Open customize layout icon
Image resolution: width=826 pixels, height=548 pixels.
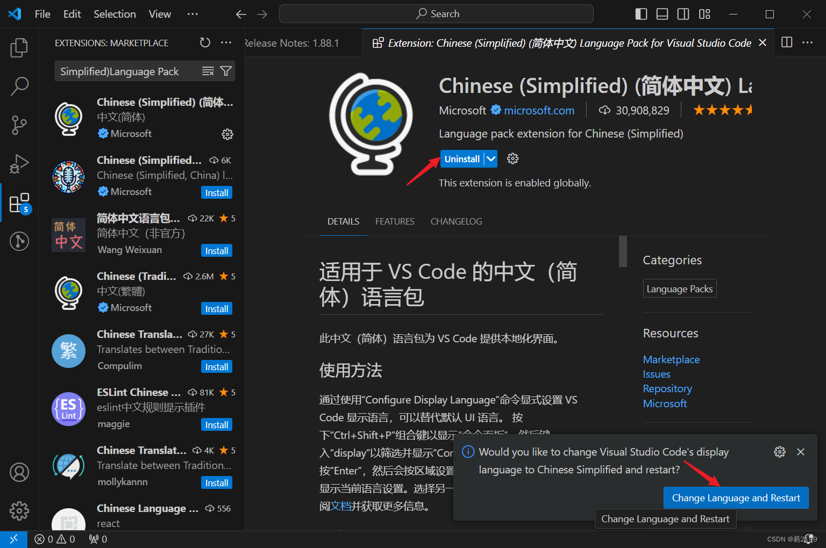704,14
